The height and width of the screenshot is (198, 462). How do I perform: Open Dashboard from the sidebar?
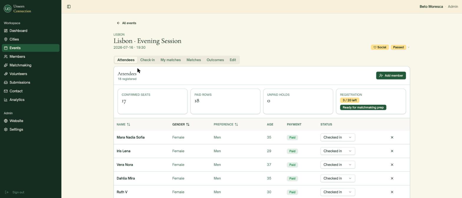pos(31,31)
